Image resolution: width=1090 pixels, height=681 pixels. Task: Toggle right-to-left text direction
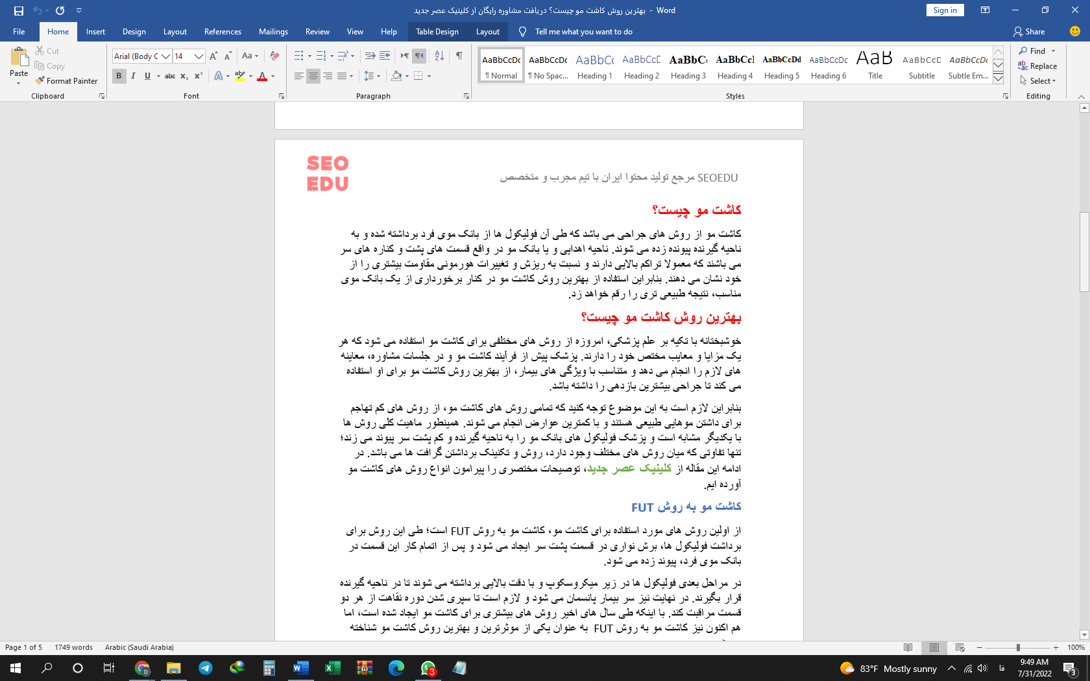[x=419, y=56]
